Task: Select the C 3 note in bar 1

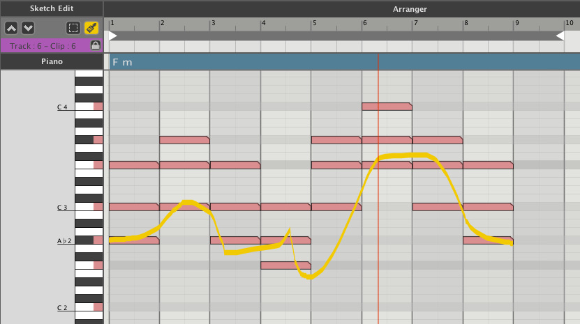Action: pyautogui.click(x=134, y=206)
